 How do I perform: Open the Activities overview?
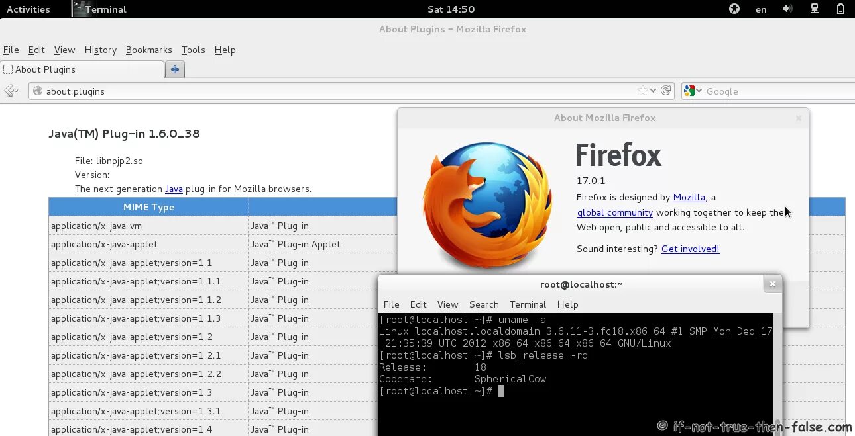28,9
